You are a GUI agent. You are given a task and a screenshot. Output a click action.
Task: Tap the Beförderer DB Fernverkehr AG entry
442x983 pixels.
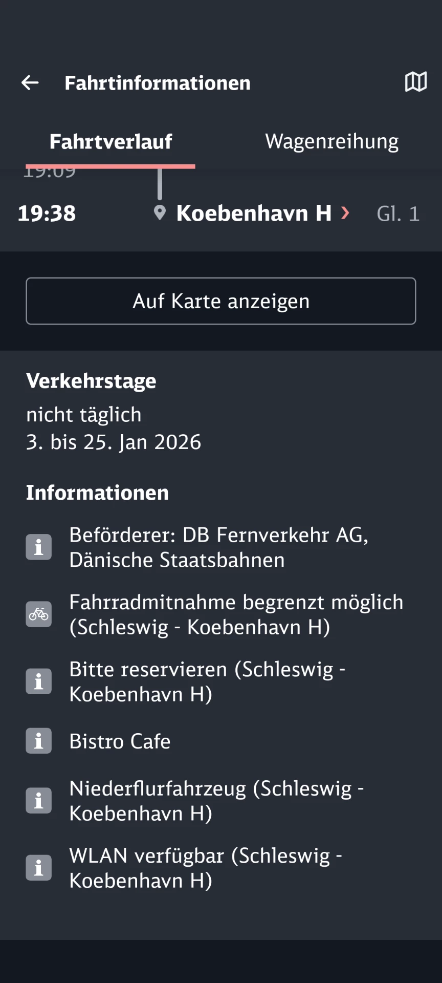pos(218,547)
